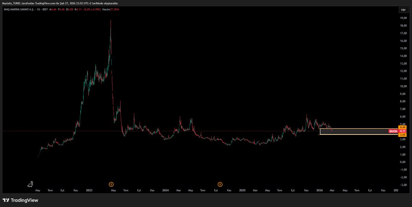Click the 2026 year label on time axis
Screen dimensions: 412x207
tap(319, 190)
